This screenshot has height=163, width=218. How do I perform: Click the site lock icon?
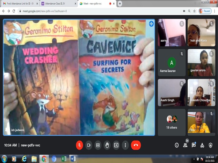pyautogui.click(x=20, y=11)
